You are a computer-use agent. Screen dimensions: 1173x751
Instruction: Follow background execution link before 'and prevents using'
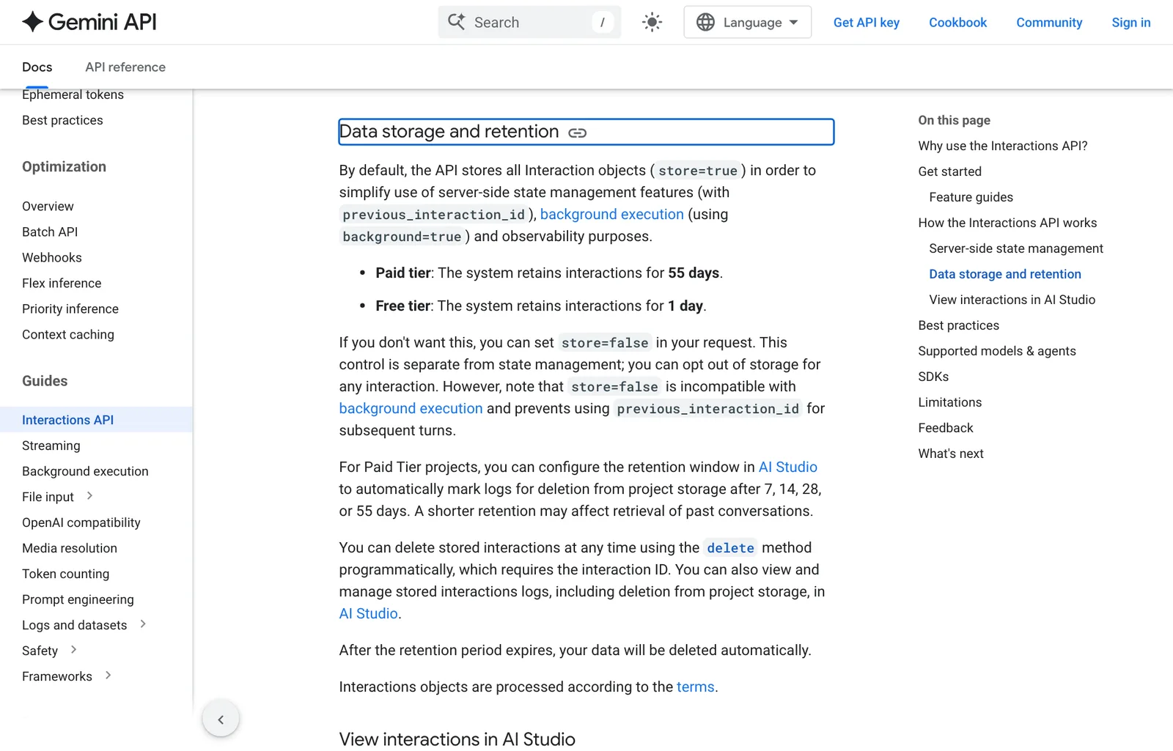coord(411,408)
